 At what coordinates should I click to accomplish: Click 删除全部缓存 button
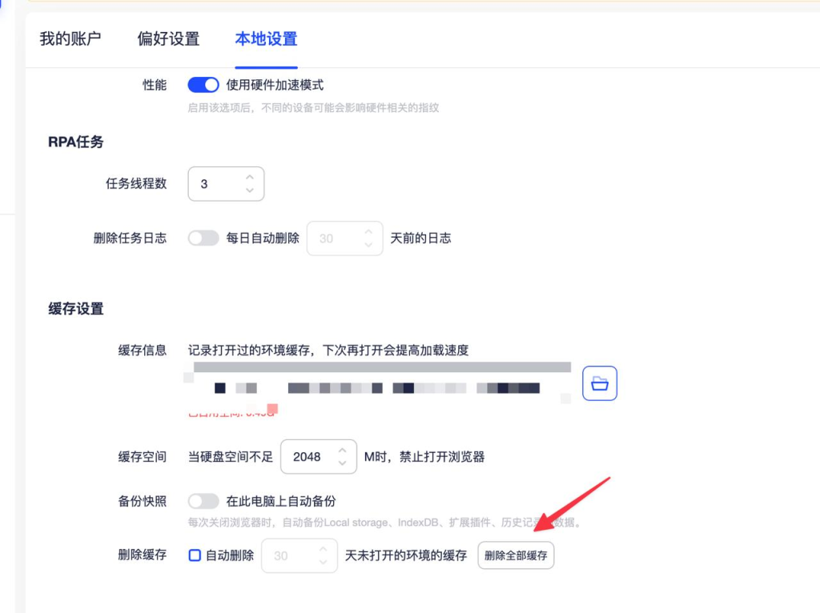click(x=516, y=555)
